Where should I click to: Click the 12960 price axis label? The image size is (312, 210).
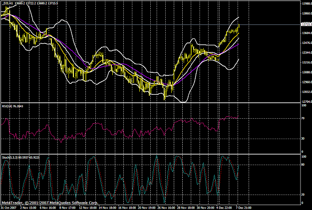click(x=307, y=82)
